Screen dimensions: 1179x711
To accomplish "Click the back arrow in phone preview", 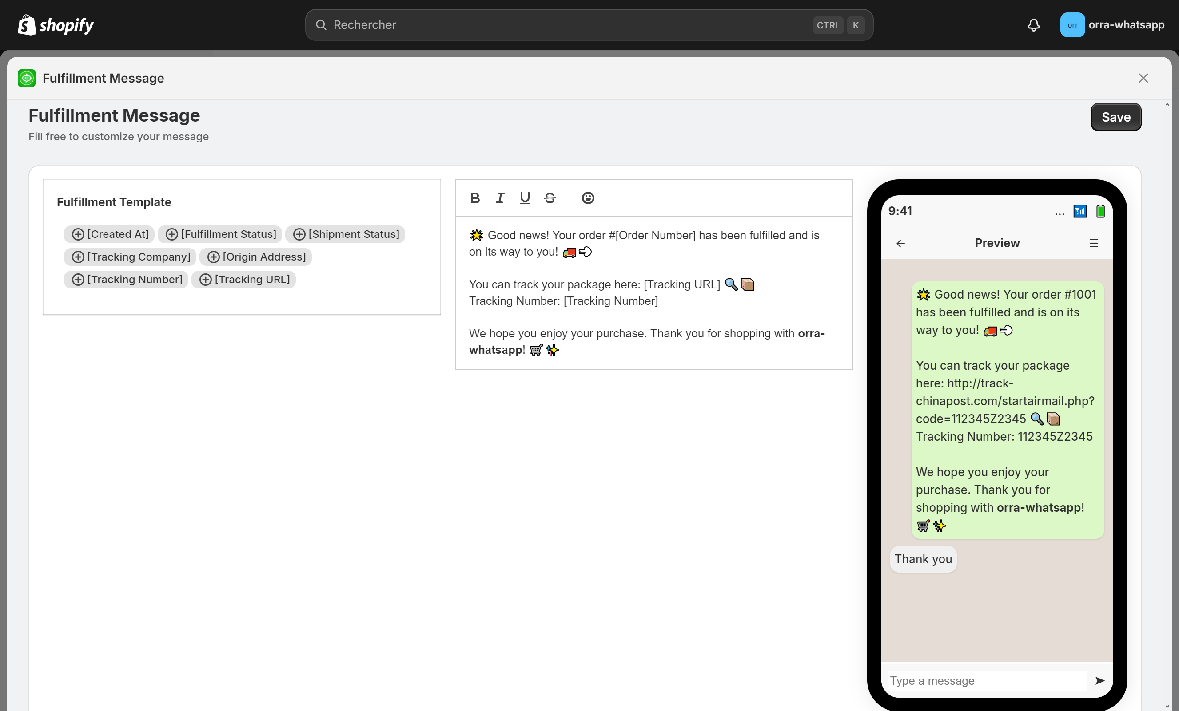I will point(900,243).
